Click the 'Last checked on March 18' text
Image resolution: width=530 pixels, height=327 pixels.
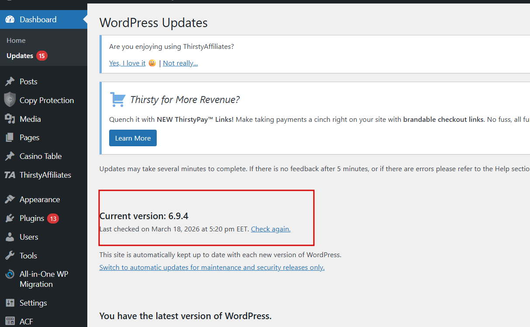(174, 229)
